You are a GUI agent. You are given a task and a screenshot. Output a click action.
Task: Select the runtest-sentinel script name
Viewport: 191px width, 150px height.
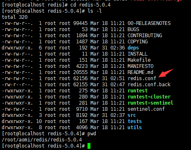pos(151,103)
